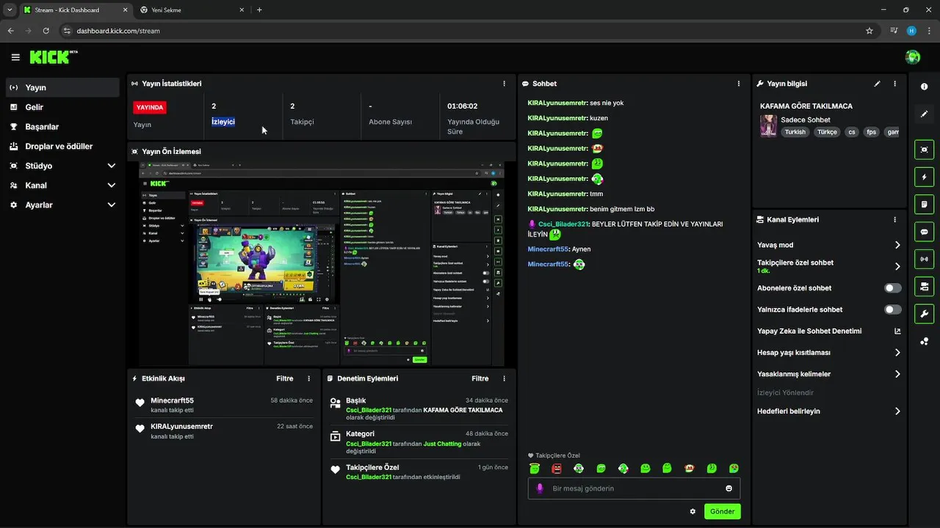Screen dimensions: 940x528
Task: Click the KICK logo in the header
Action: 54,57
